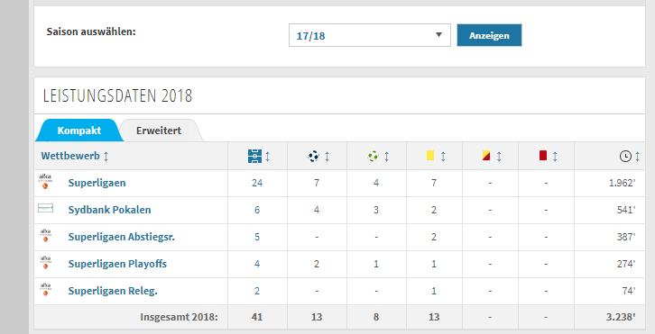Switch to the Kompakt tab
The image size is (655, 334).
click(x=79, y=131)
